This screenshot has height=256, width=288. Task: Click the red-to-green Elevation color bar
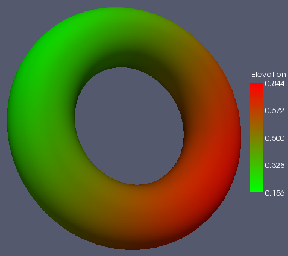click(257, 137)
